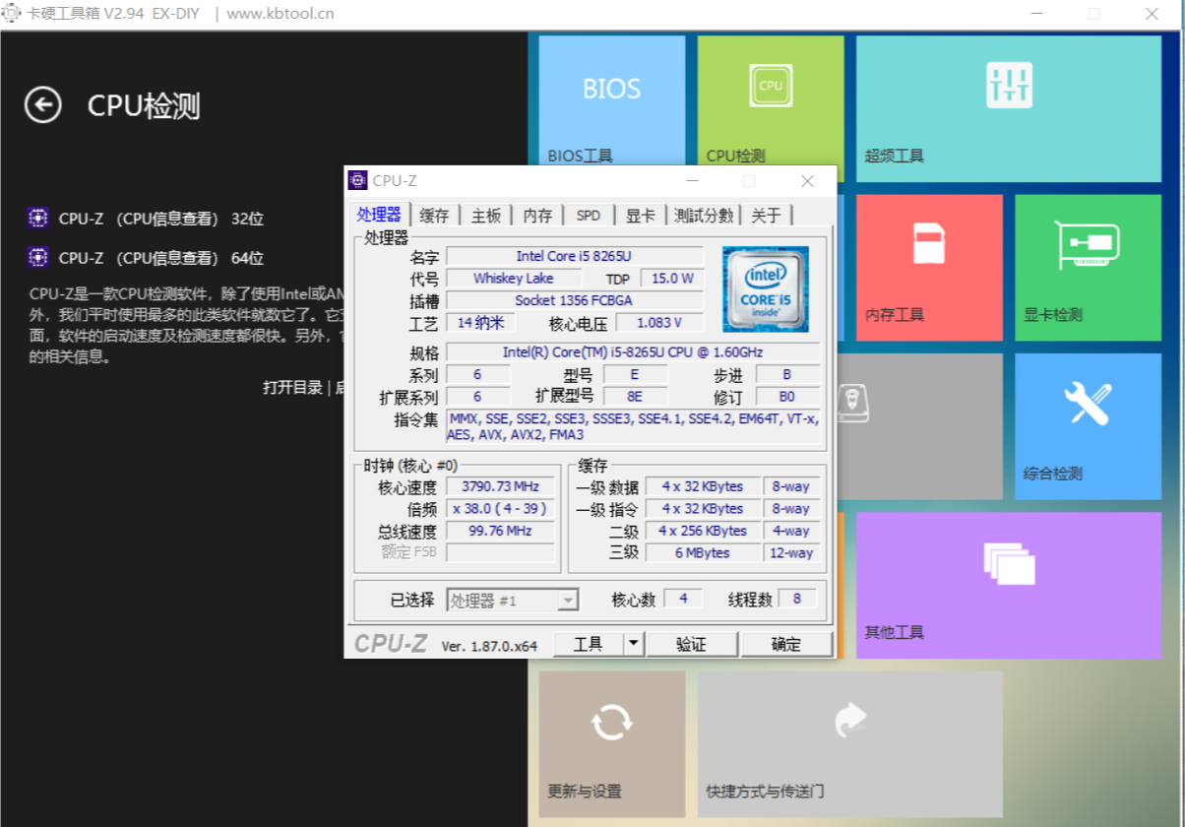Click the 总线速度 value 99.76 MHz
Viewport: 1185px width, 827px height.
498,531
